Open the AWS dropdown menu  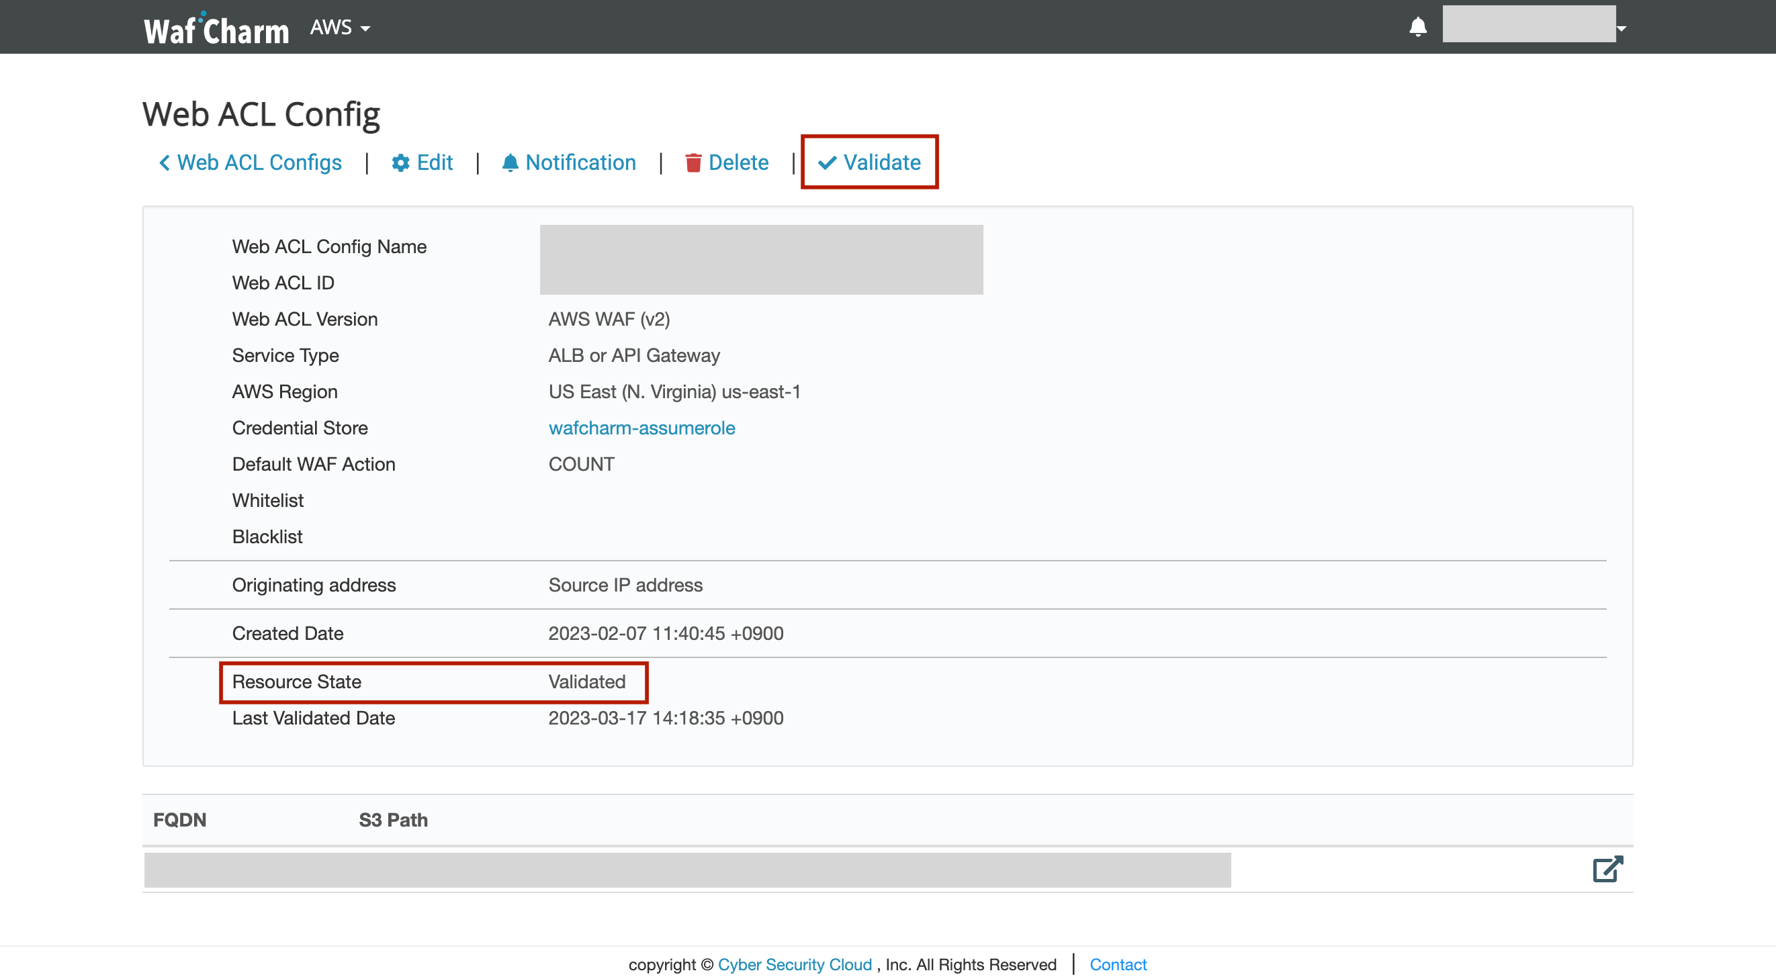point(340,28)
